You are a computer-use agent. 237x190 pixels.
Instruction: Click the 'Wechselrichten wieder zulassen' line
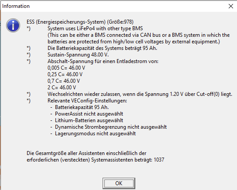click(x=140, y=94)
